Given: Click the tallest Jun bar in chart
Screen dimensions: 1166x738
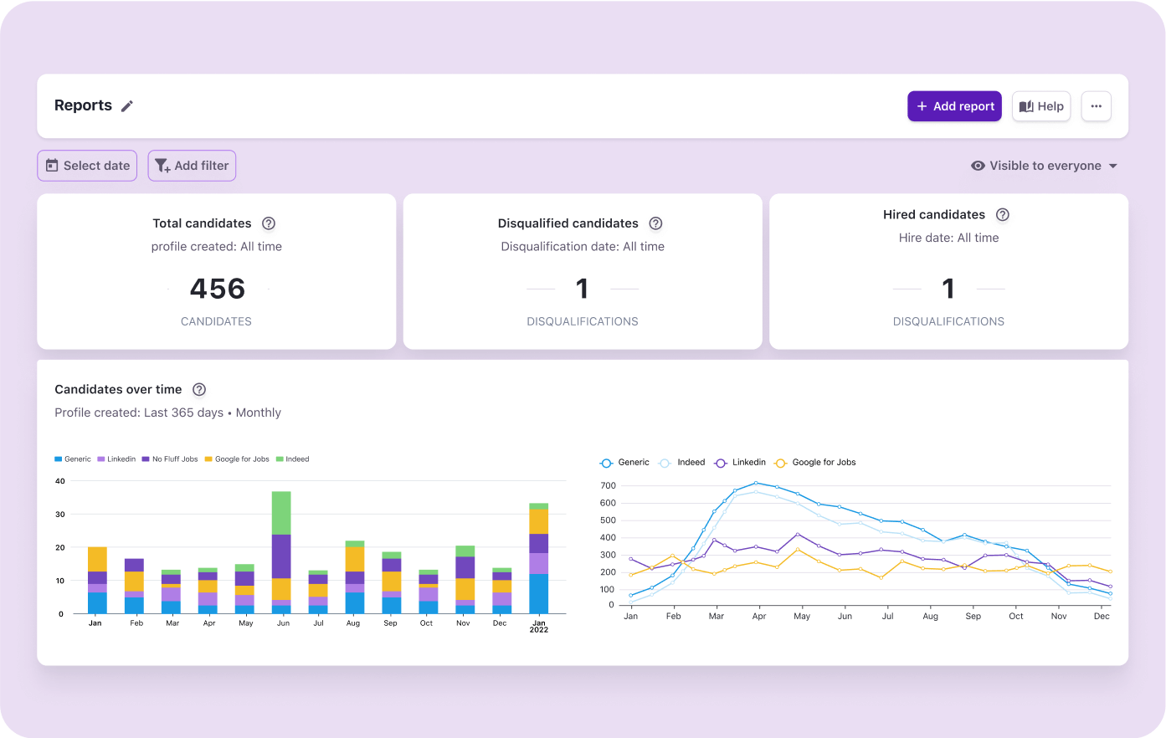Looking at the screenshot, I should [281, 552].
